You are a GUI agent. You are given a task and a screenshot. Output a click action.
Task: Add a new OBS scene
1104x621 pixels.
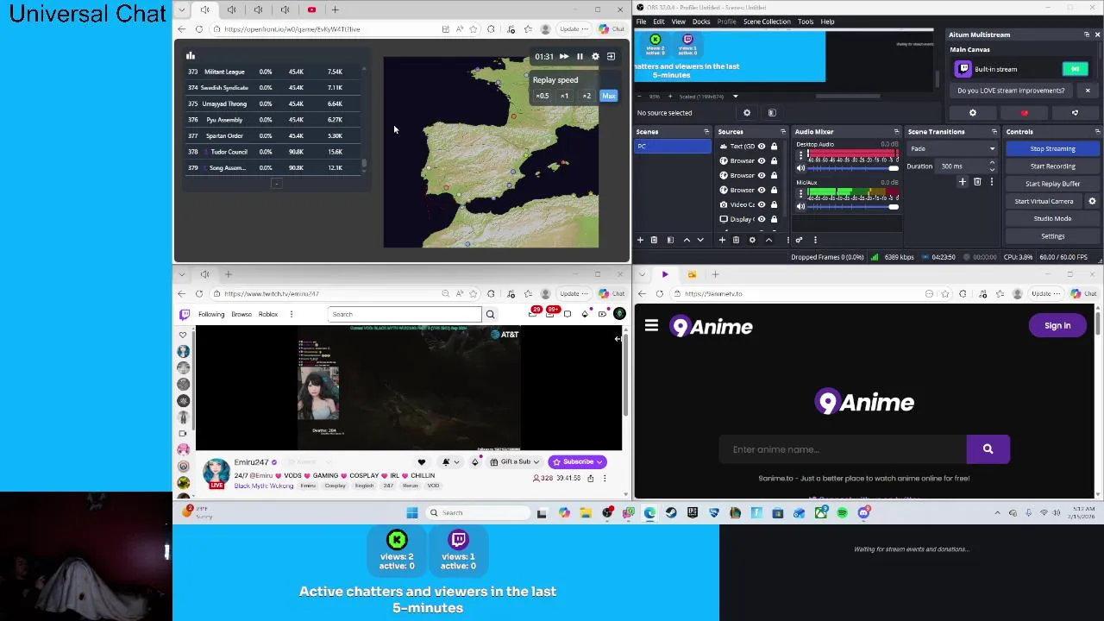[x=640, y=240]
